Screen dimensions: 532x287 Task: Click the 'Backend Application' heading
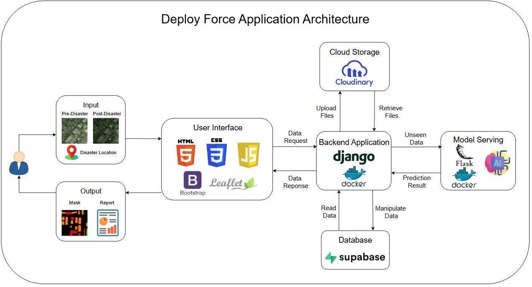[354, 142]
